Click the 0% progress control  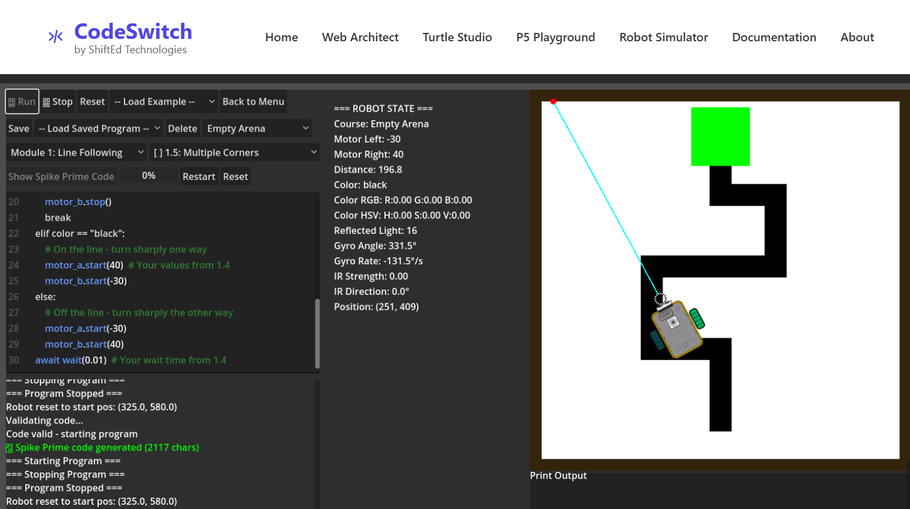[148, 176]
